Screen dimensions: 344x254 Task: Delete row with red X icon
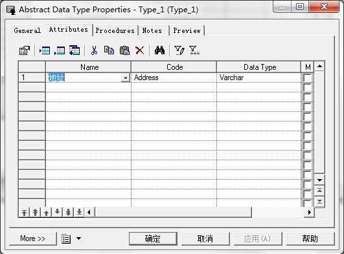pyautogui.click(x=139, y=50)
